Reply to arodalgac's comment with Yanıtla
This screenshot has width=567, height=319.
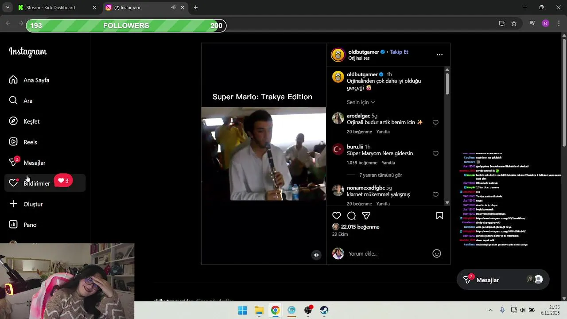point(383,132)
